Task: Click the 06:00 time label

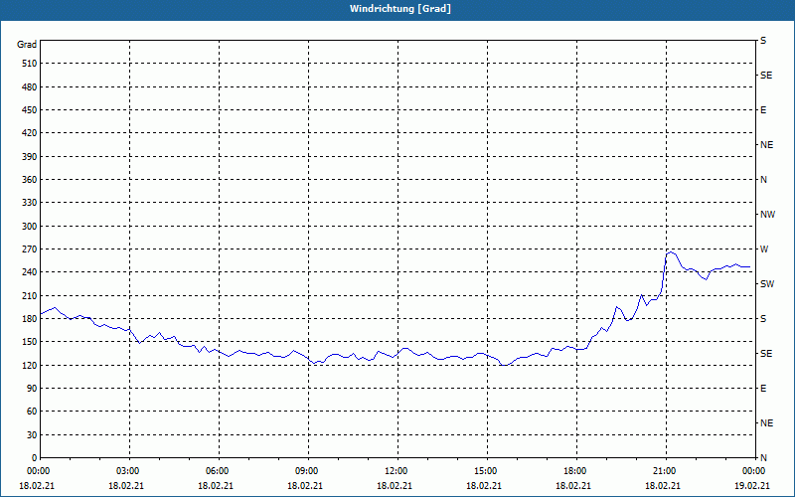Action: 217,471
